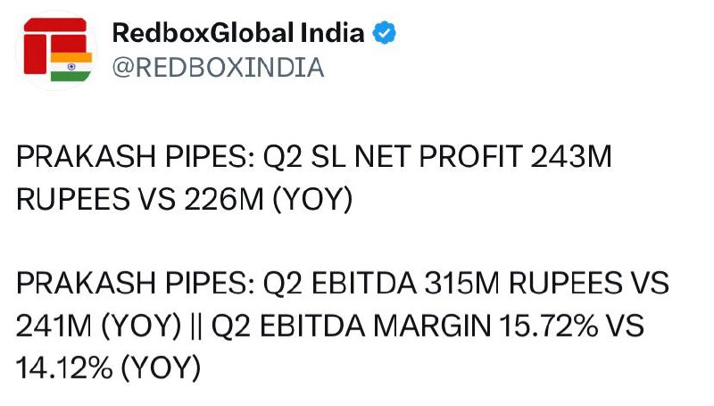Click PRAKASH PIPES in the second paragraph

tap(135, 283)
